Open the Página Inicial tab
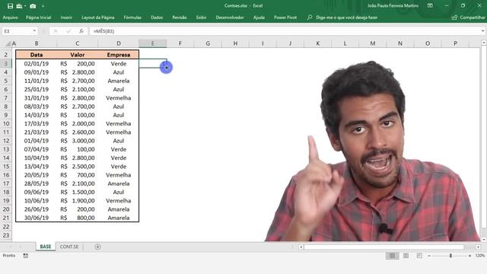Screen dimensions: 487x274 point(39,18)
